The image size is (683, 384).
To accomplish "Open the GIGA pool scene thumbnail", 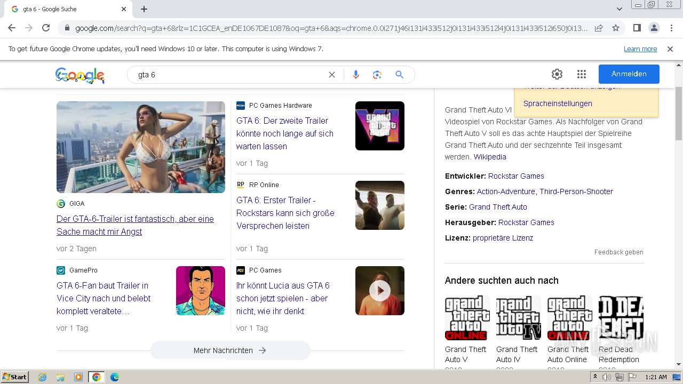I will pyautogui.click(x=141, y=147).
